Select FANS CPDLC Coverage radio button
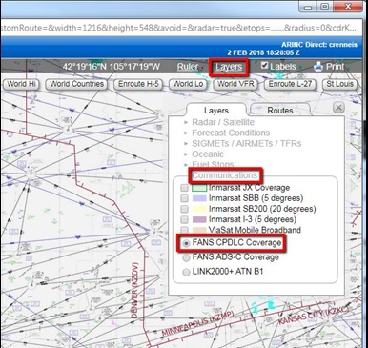This screenshot has width=368, height=348. click(x=186, y=243)
